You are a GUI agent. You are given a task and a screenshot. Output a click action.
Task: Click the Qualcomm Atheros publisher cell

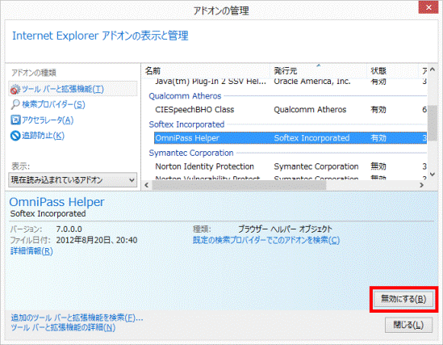coord(310,110)
